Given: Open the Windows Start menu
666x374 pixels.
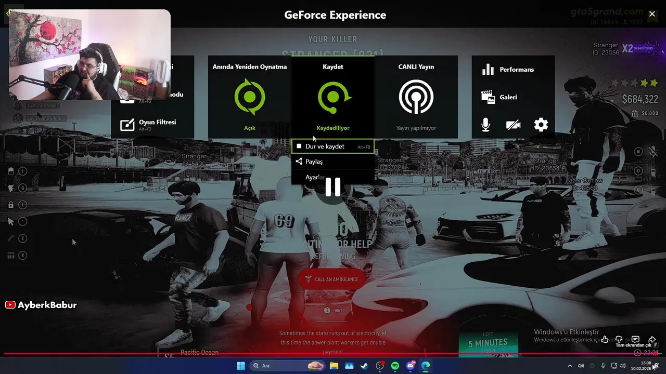Looking at the screenshot, I should point(241,366).
